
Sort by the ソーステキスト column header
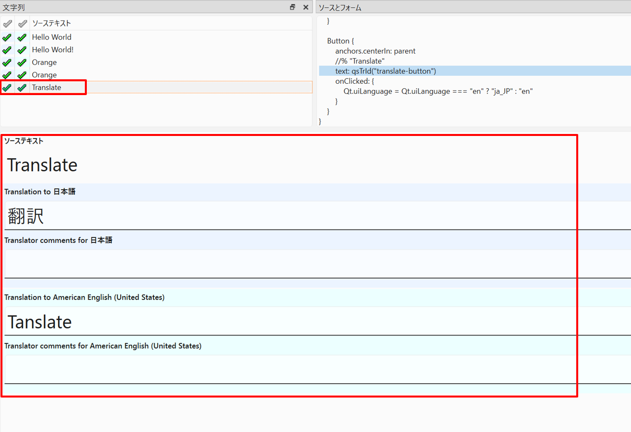tap(51, 23)
